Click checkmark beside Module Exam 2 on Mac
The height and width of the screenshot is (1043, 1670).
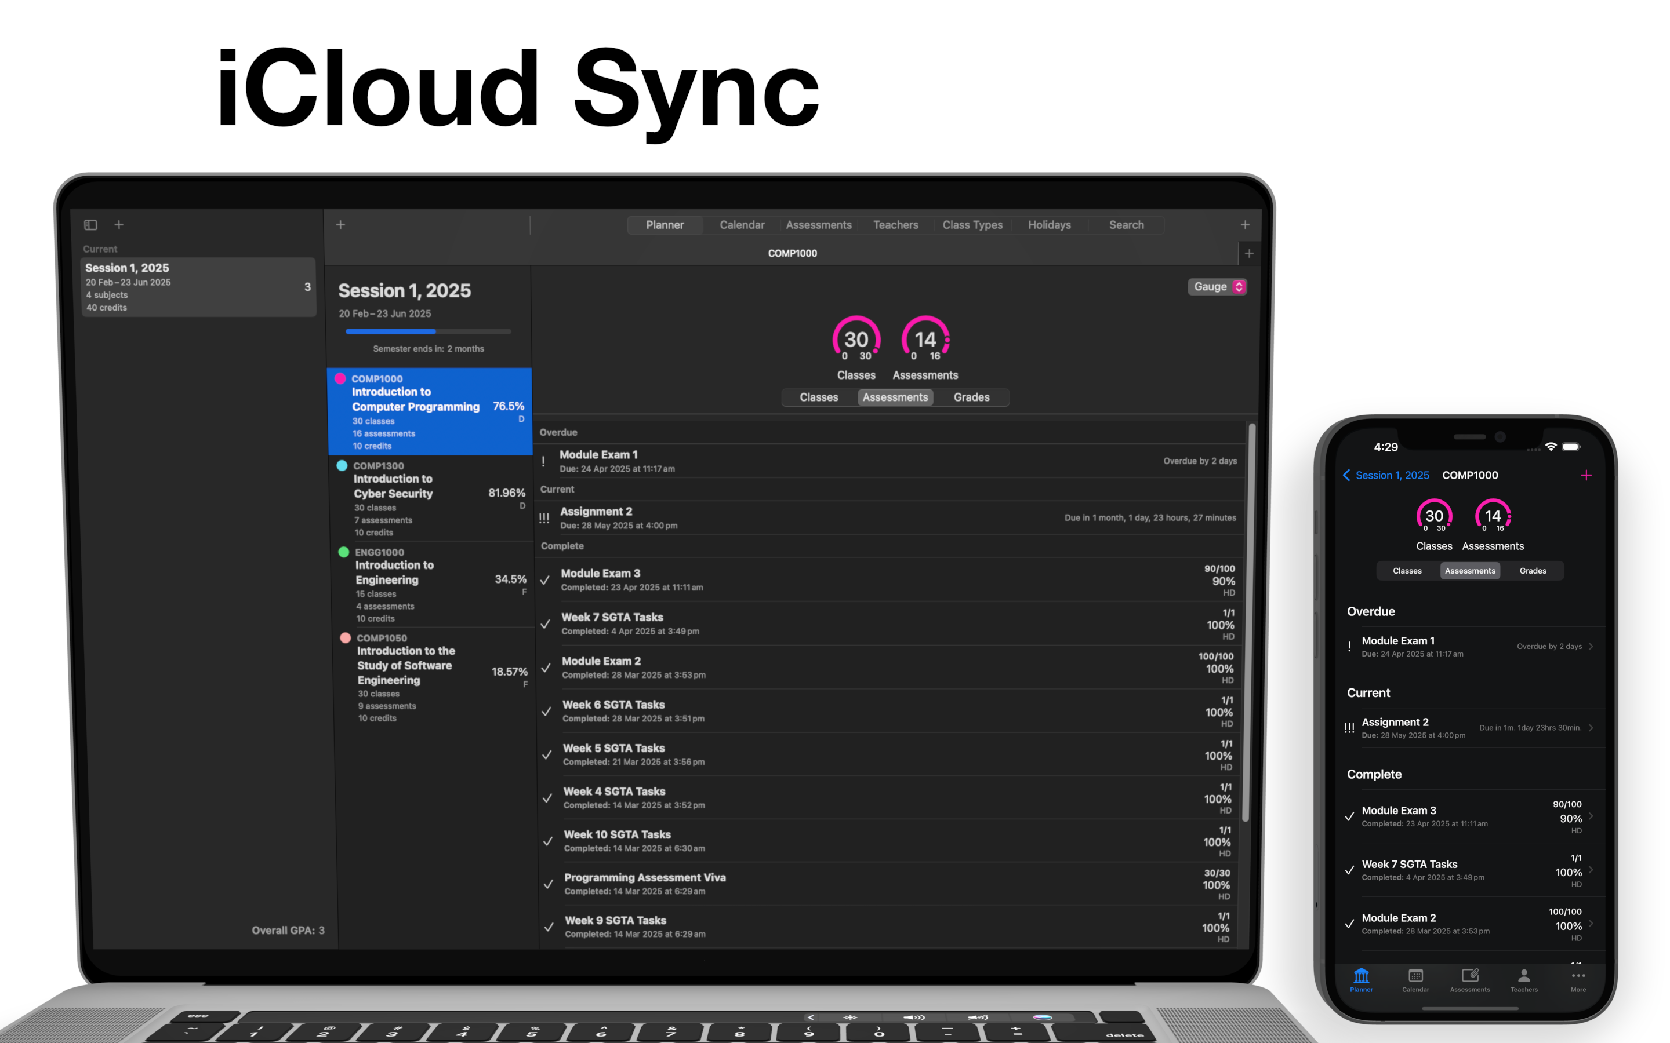point(545,668)
